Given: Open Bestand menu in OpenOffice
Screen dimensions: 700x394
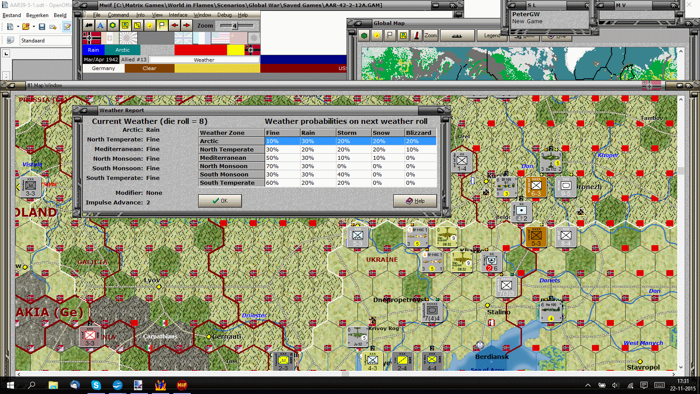Looking at the screenshot, I should pyautogui.click(x=12, y=15).
